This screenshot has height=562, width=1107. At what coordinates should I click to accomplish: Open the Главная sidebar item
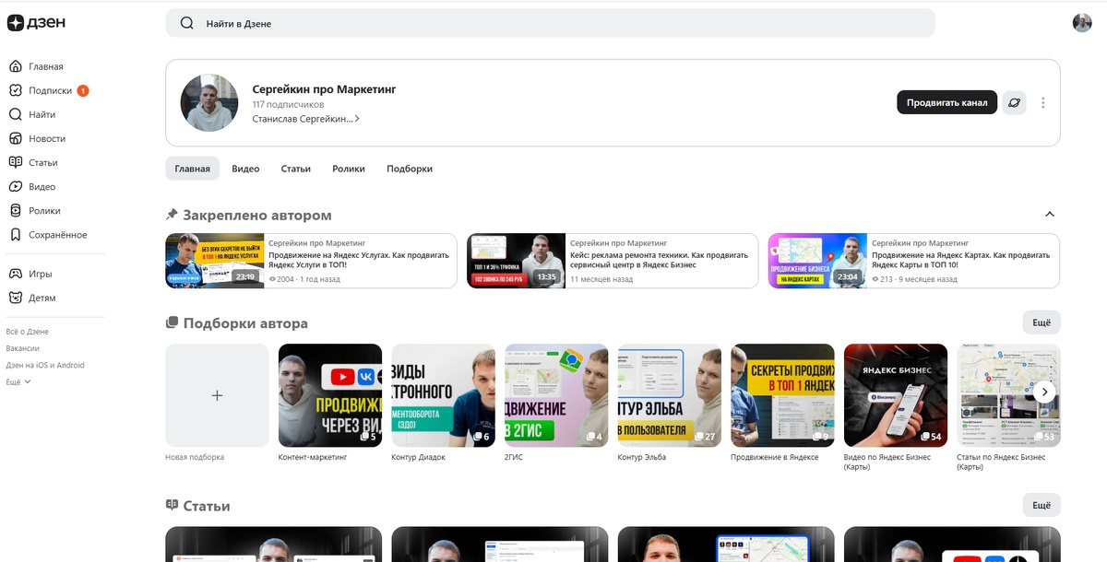click(36, 66)
